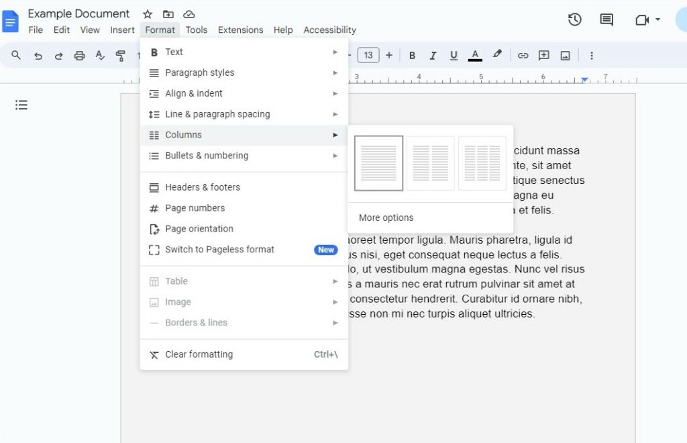This screenshot has width=687, height=443.
Task: Open the three-dot more toolbar options
Action: tap(592, 56)
